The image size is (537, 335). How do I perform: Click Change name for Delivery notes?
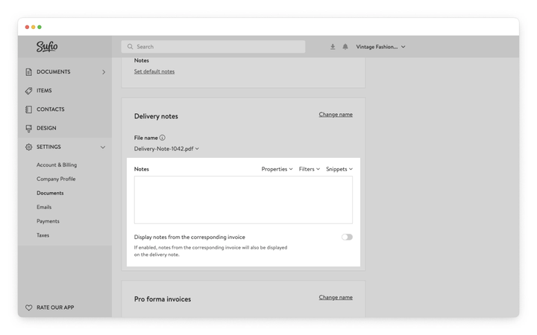[336, 115]
